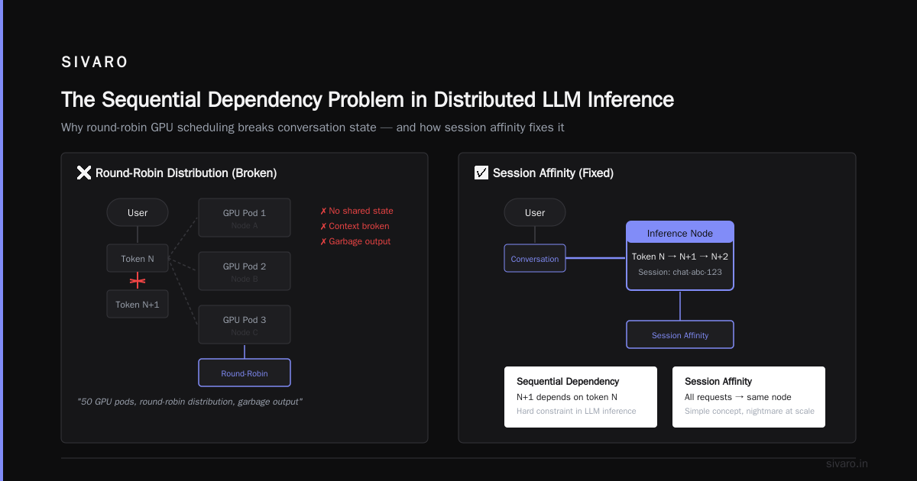The width and height of the screenshot is (917, 481).
Task: Click 'All requests → same node' text
Action: pos(738,397)
